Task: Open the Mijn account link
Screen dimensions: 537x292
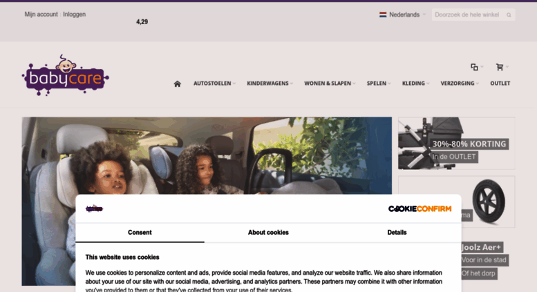Action: [41, 14]
